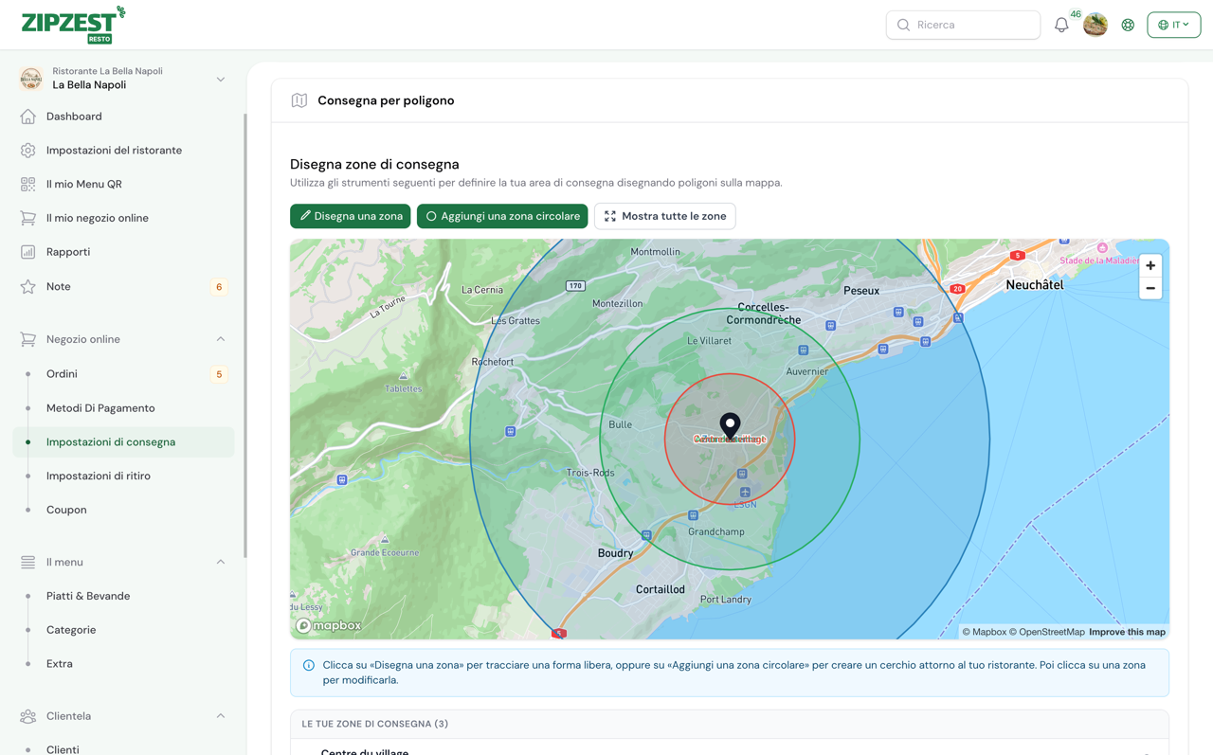
Task: Click the Disegna zone di consegna heading
Action: [374, 164]
